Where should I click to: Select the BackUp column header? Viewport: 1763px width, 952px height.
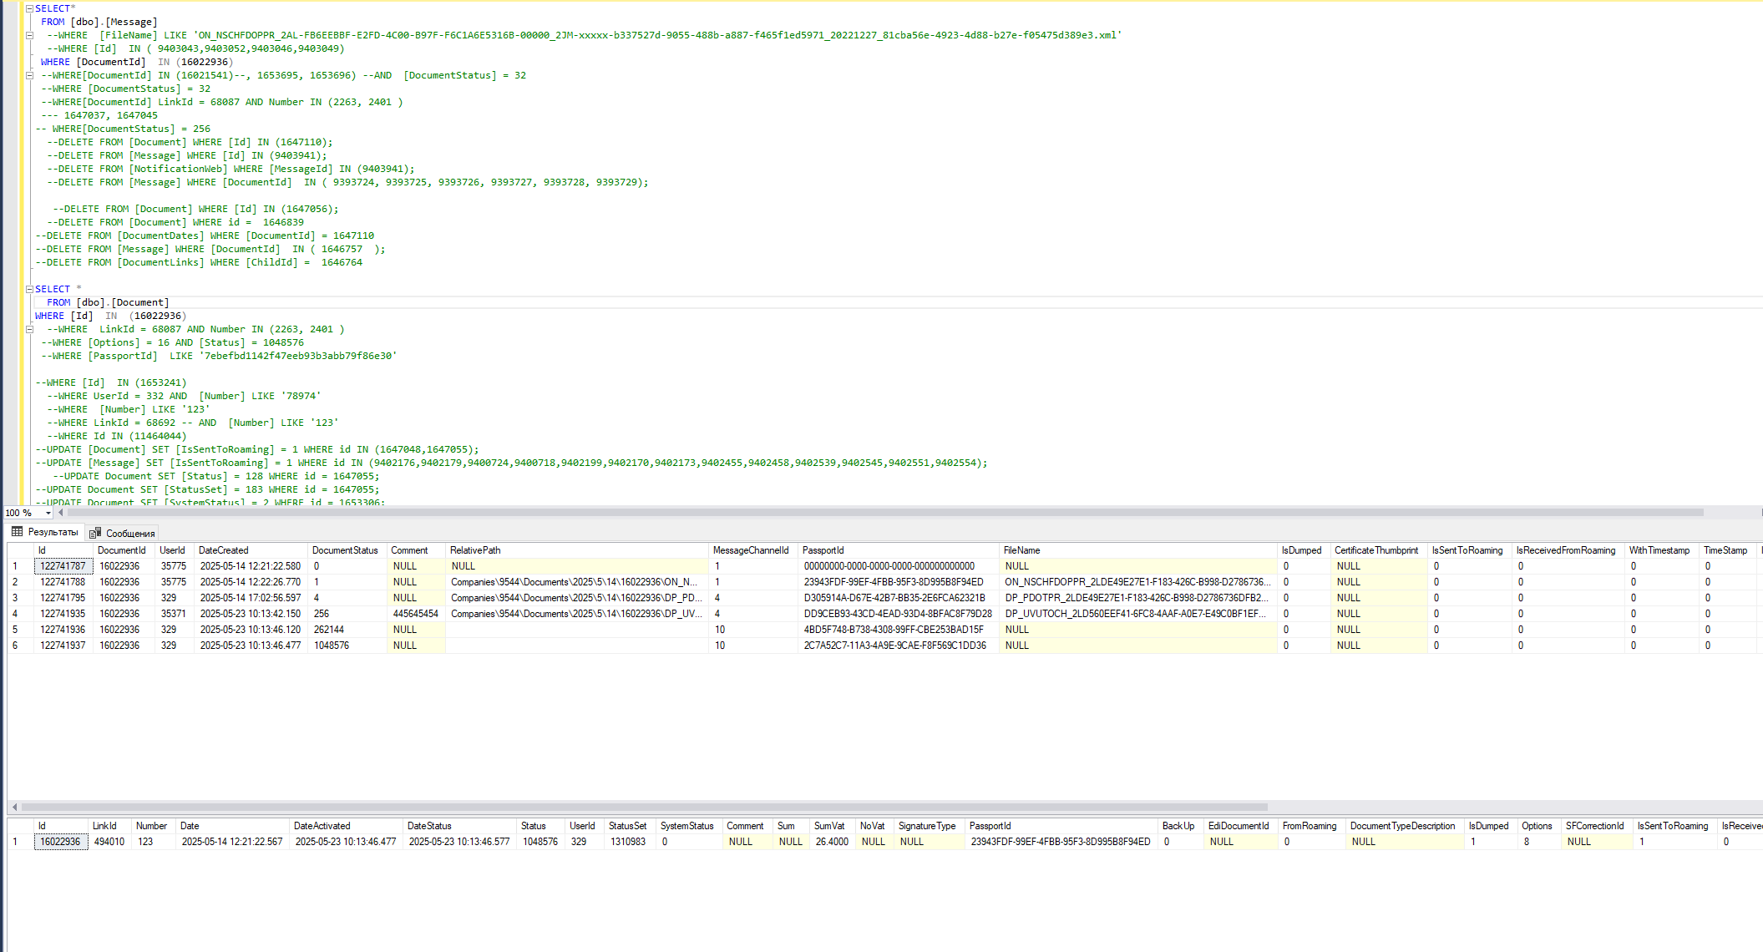click(x=1178, y=826)
